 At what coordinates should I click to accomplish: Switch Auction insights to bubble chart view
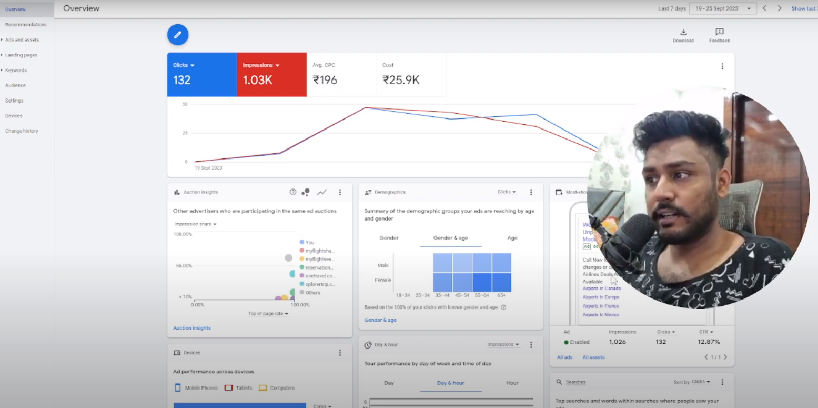click(306, 192)
